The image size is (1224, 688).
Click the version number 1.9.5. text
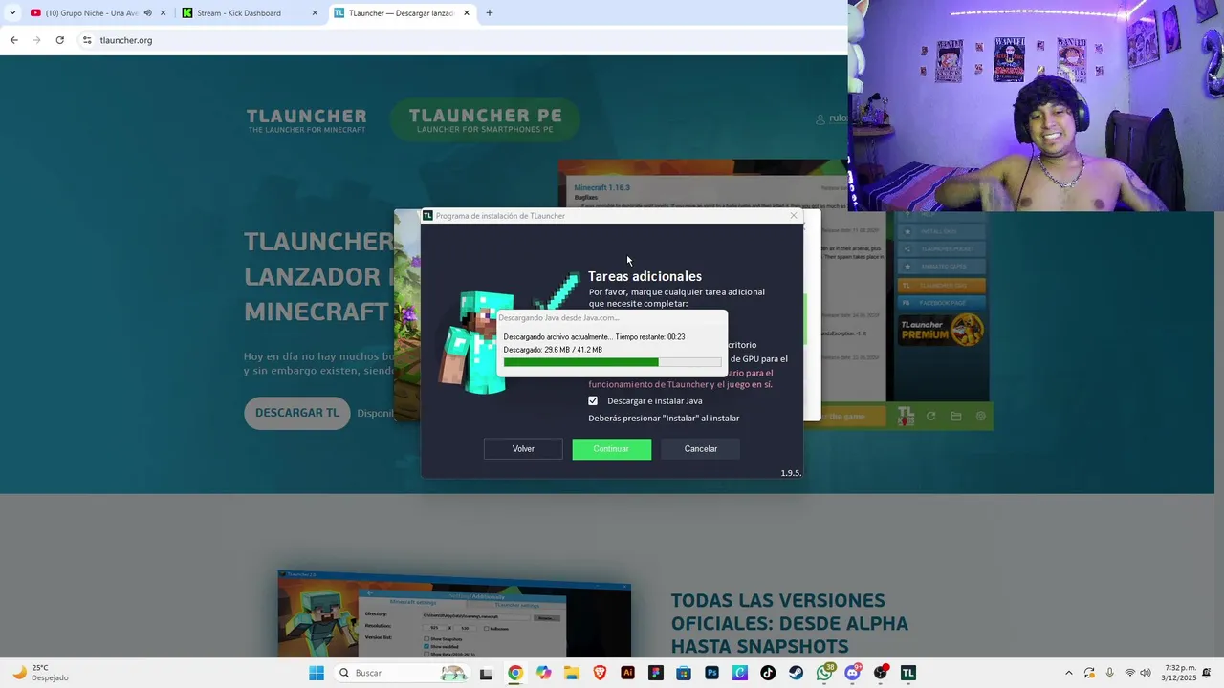point(791,473)
